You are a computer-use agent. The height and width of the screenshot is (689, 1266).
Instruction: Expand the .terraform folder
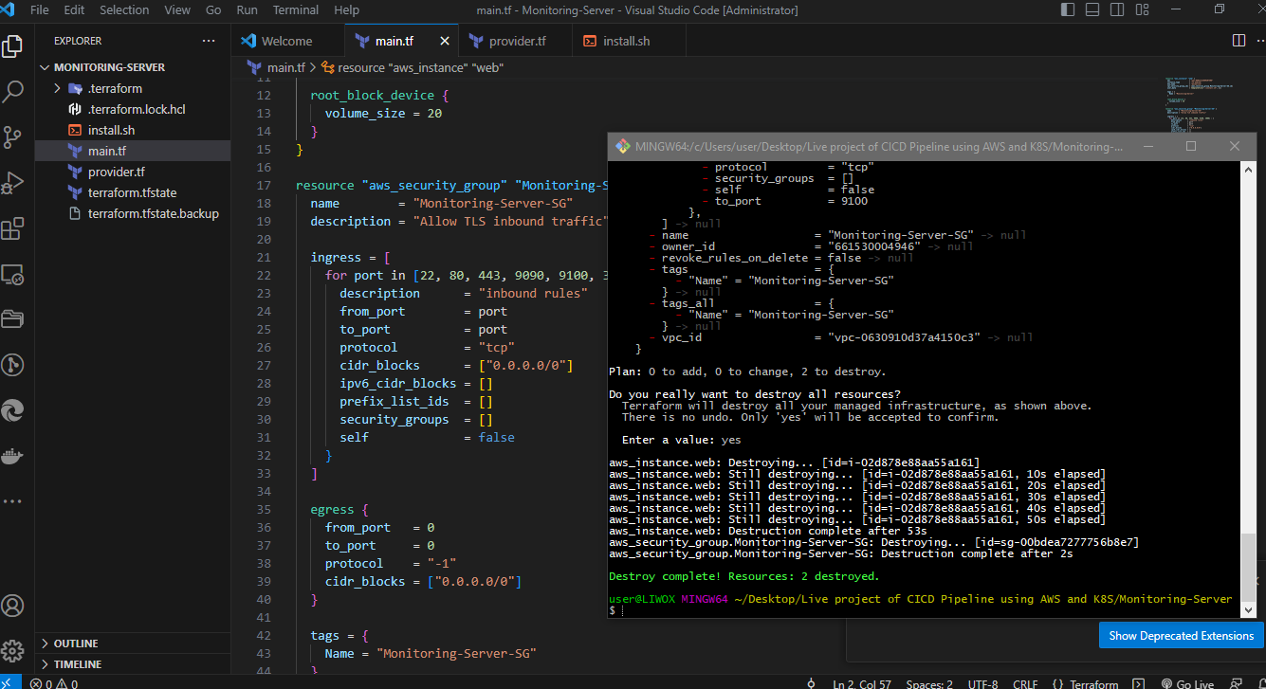(x=115, y=88)
